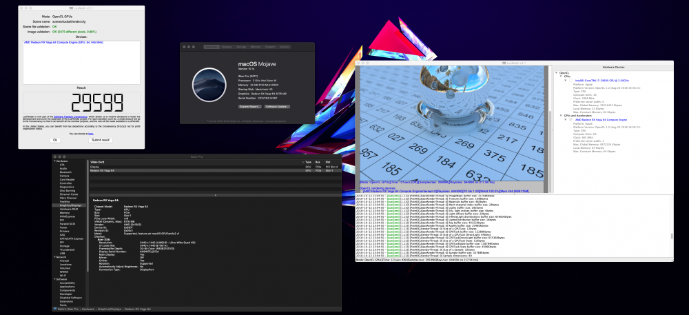689x315 pixels.
Task: Click the status bar text in LuxMark window
Action: [x=417, y=260]
